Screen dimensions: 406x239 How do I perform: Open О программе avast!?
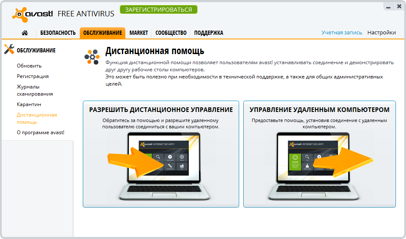coord(40,132)
